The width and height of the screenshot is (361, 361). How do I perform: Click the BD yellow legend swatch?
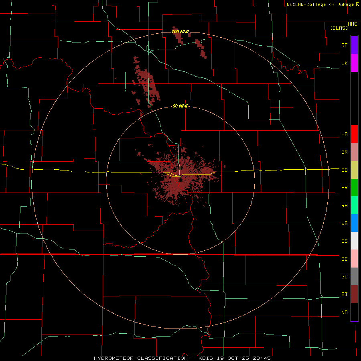pos(354,170)
